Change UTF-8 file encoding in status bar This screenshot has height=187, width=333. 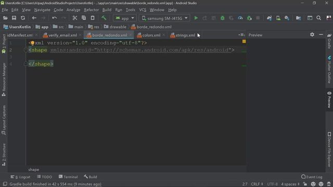coord(272,184)
